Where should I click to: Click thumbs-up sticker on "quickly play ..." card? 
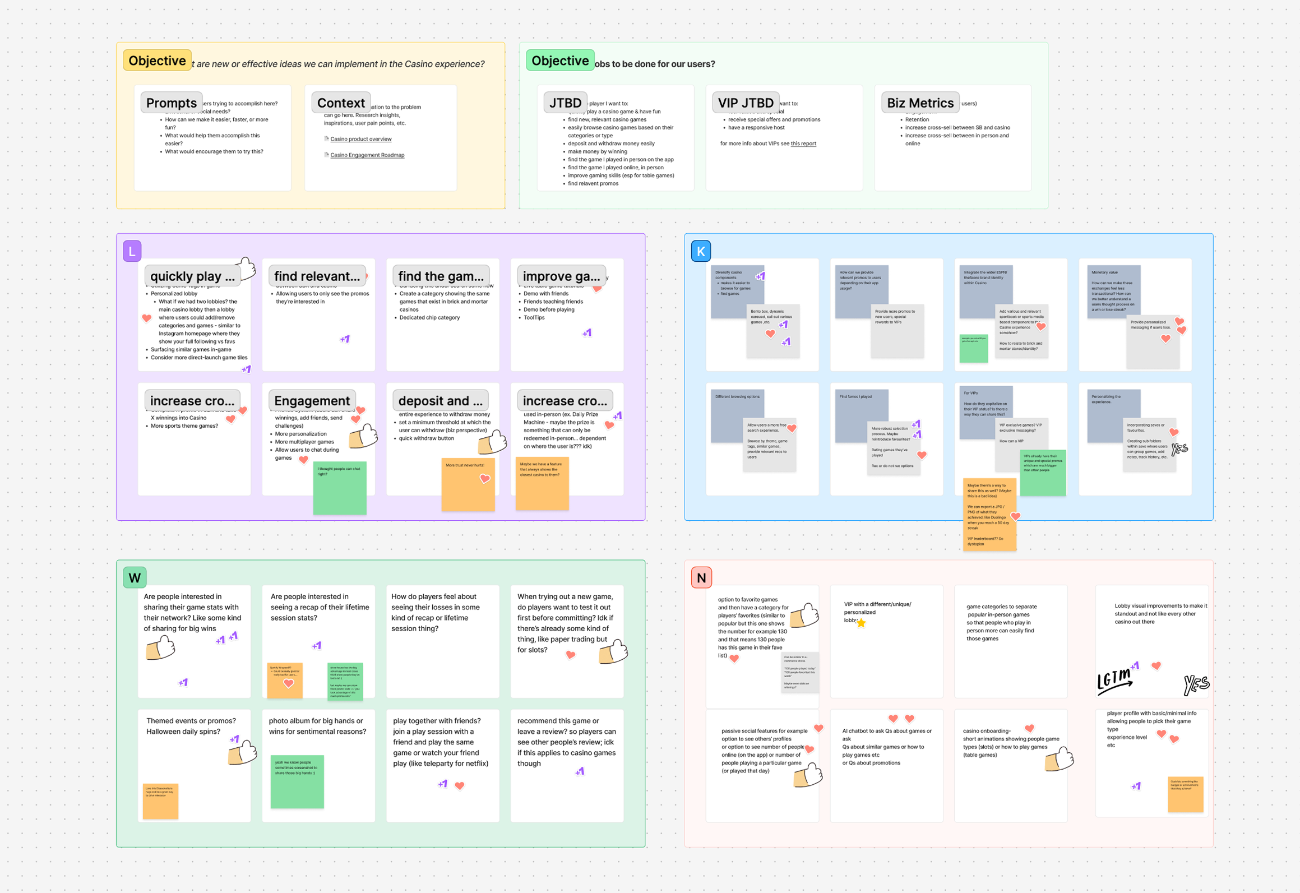[247, 267]
